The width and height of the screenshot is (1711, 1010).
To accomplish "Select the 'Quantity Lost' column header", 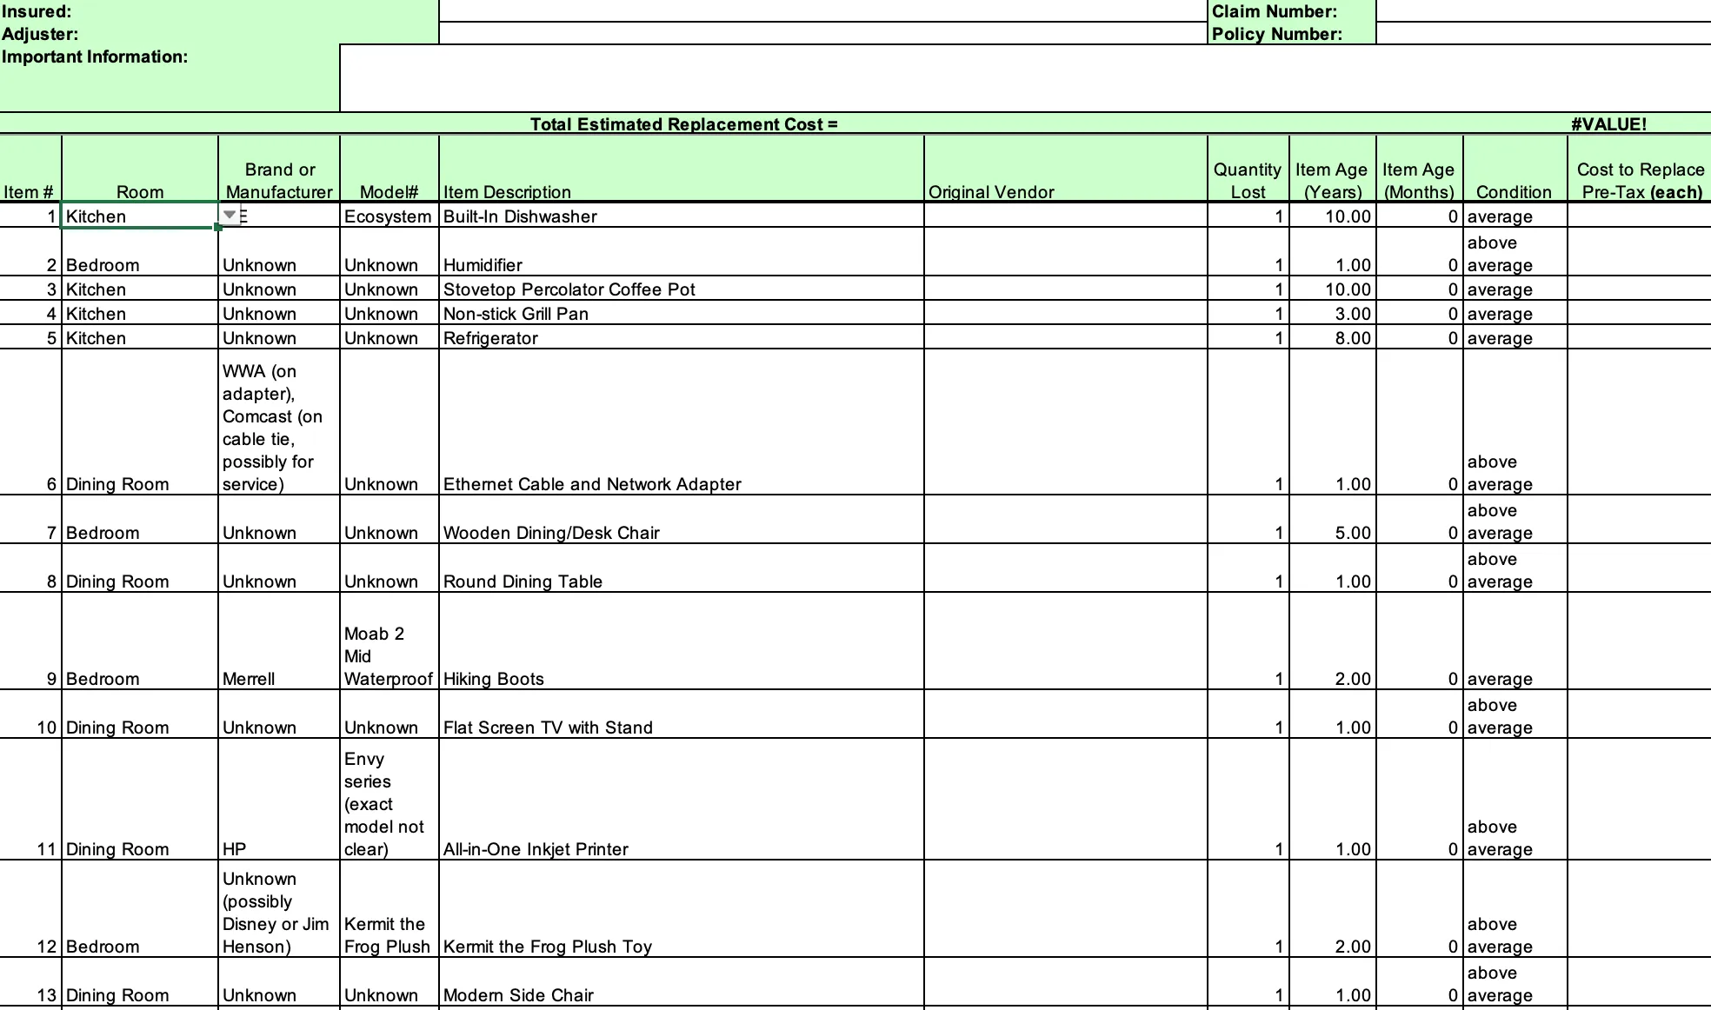I will 1248,169.
